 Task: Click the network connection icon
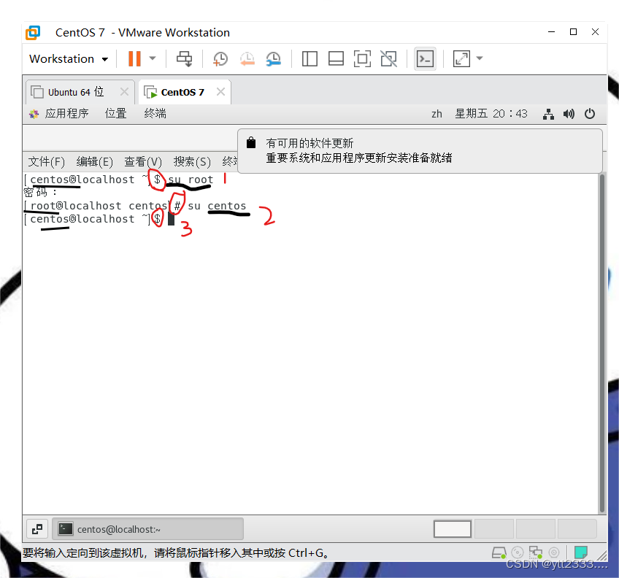point(548,114)
